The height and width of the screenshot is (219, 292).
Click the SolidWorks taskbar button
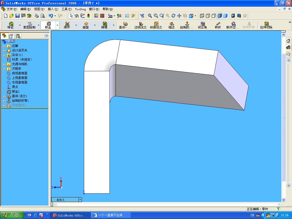click(71, 215)
